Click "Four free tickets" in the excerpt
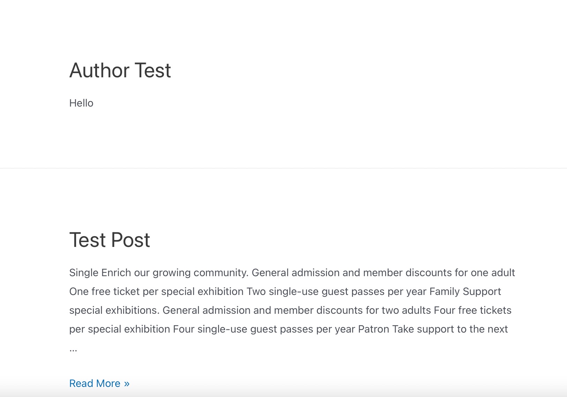 (472, 310)
